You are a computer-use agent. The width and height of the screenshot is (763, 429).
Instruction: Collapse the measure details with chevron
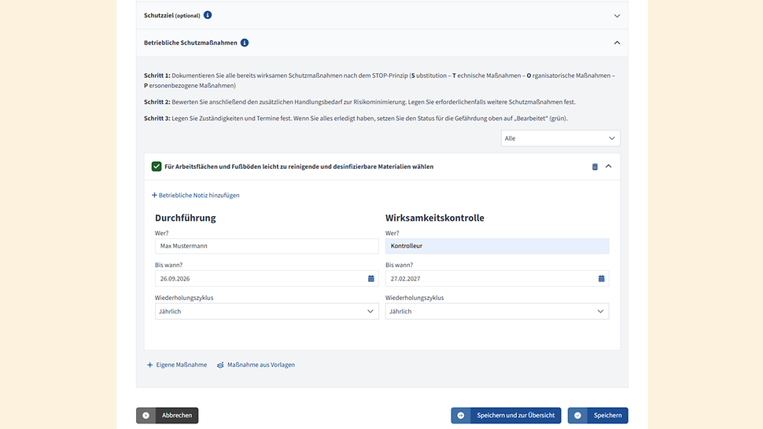608,166
